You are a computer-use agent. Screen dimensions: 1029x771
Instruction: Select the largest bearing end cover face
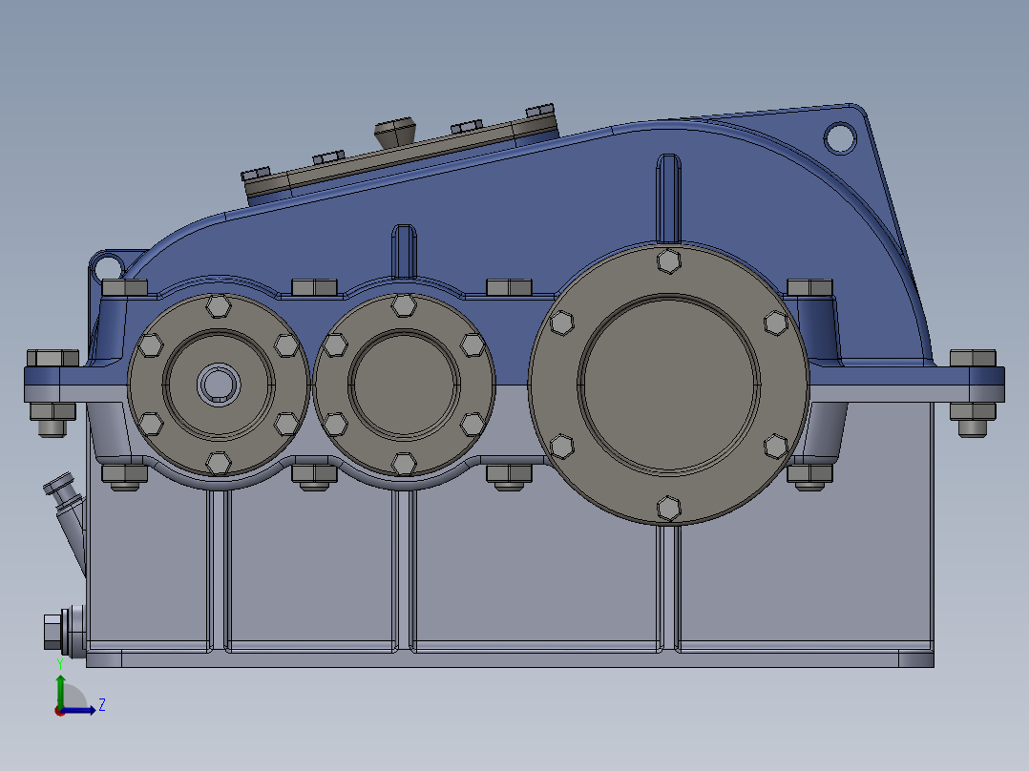pyautogui.click(x=669, y=384)
